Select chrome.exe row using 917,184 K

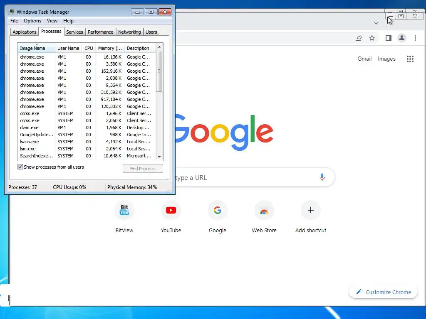pos(87,99)
